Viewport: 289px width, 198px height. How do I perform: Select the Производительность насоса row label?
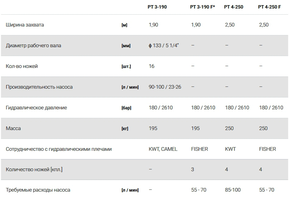click(39, 87)
